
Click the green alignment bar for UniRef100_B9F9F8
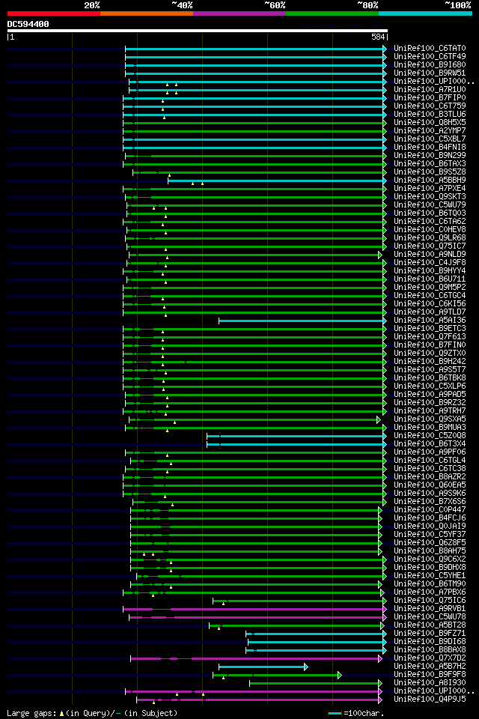278,676
